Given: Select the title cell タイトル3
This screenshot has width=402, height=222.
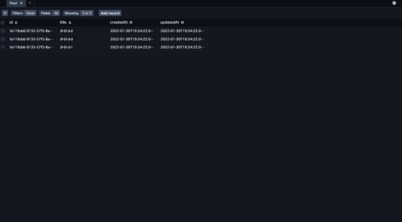Looking at the screenshot, I should 82,39.
